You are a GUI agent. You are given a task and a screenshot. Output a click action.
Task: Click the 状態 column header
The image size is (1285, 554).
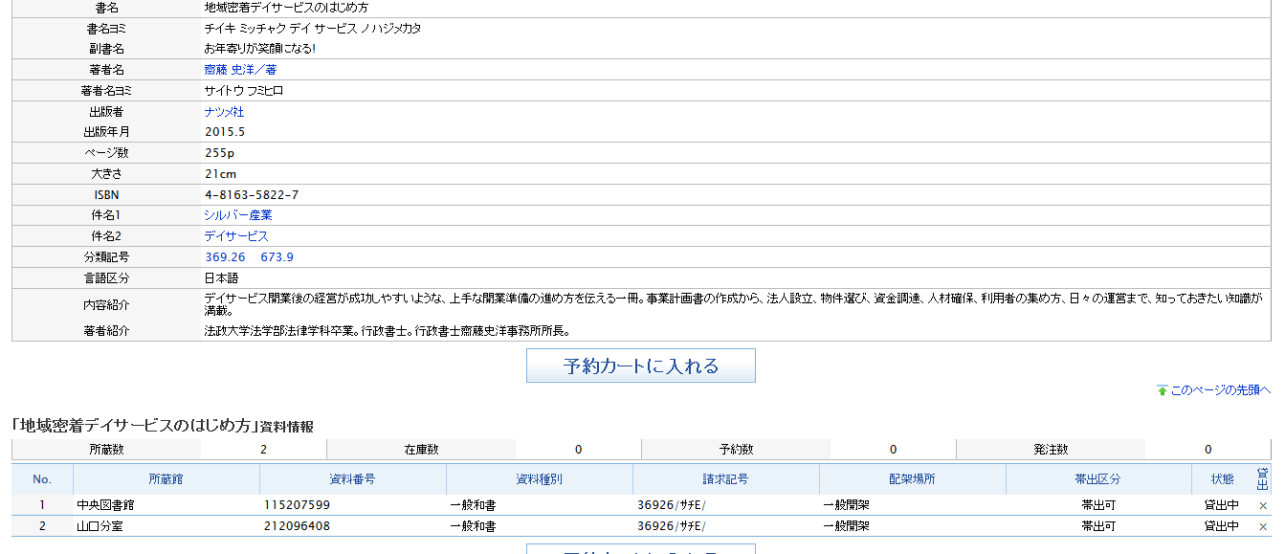click(1222, 479)
